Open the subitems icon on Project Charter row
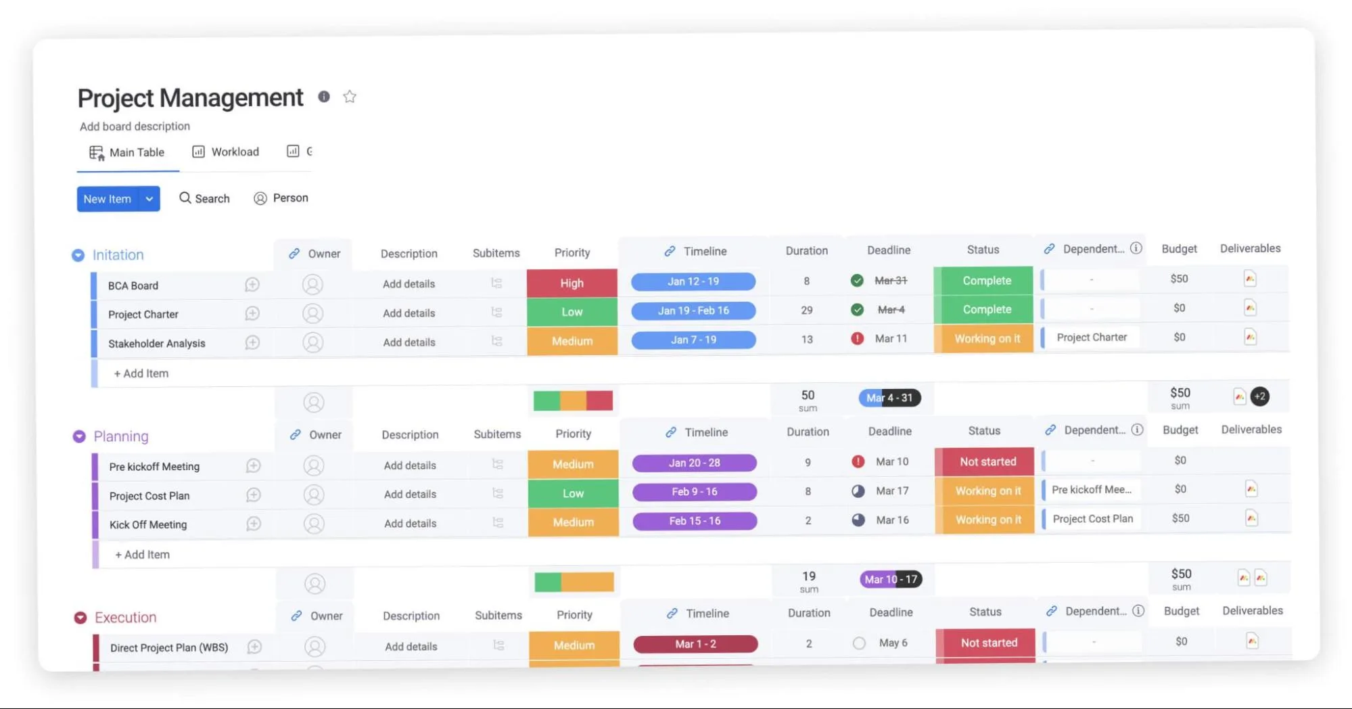Image resolution: width=1352 pixels, height=709 pixels. pyautogui.click(x=497, y=312)
